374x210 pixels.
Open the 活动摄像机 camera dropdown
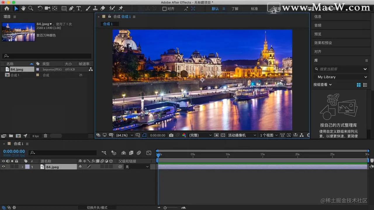point(242,135)
